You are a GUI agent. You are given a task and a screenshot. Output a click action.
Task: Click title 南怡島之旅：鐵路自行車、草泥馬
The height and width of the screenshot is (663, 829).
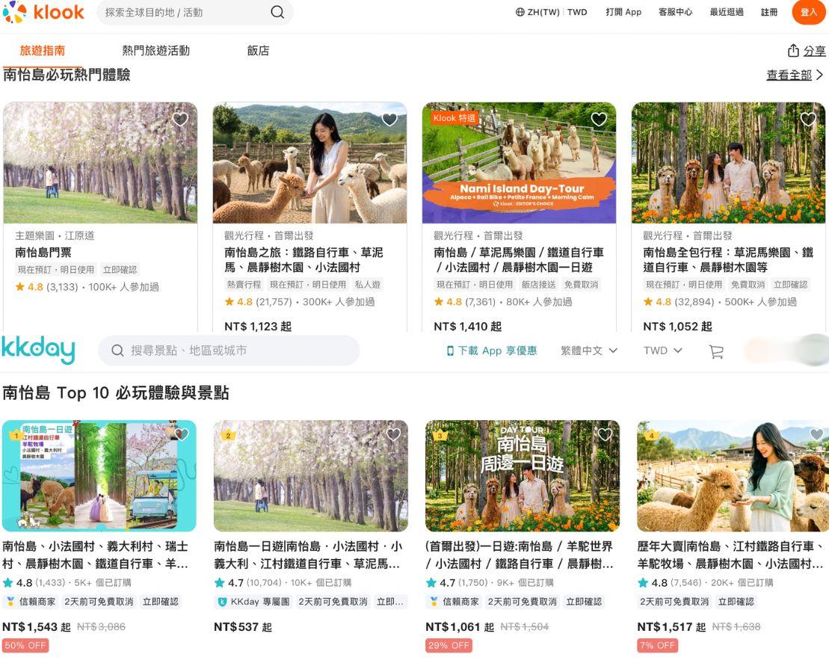303,259
